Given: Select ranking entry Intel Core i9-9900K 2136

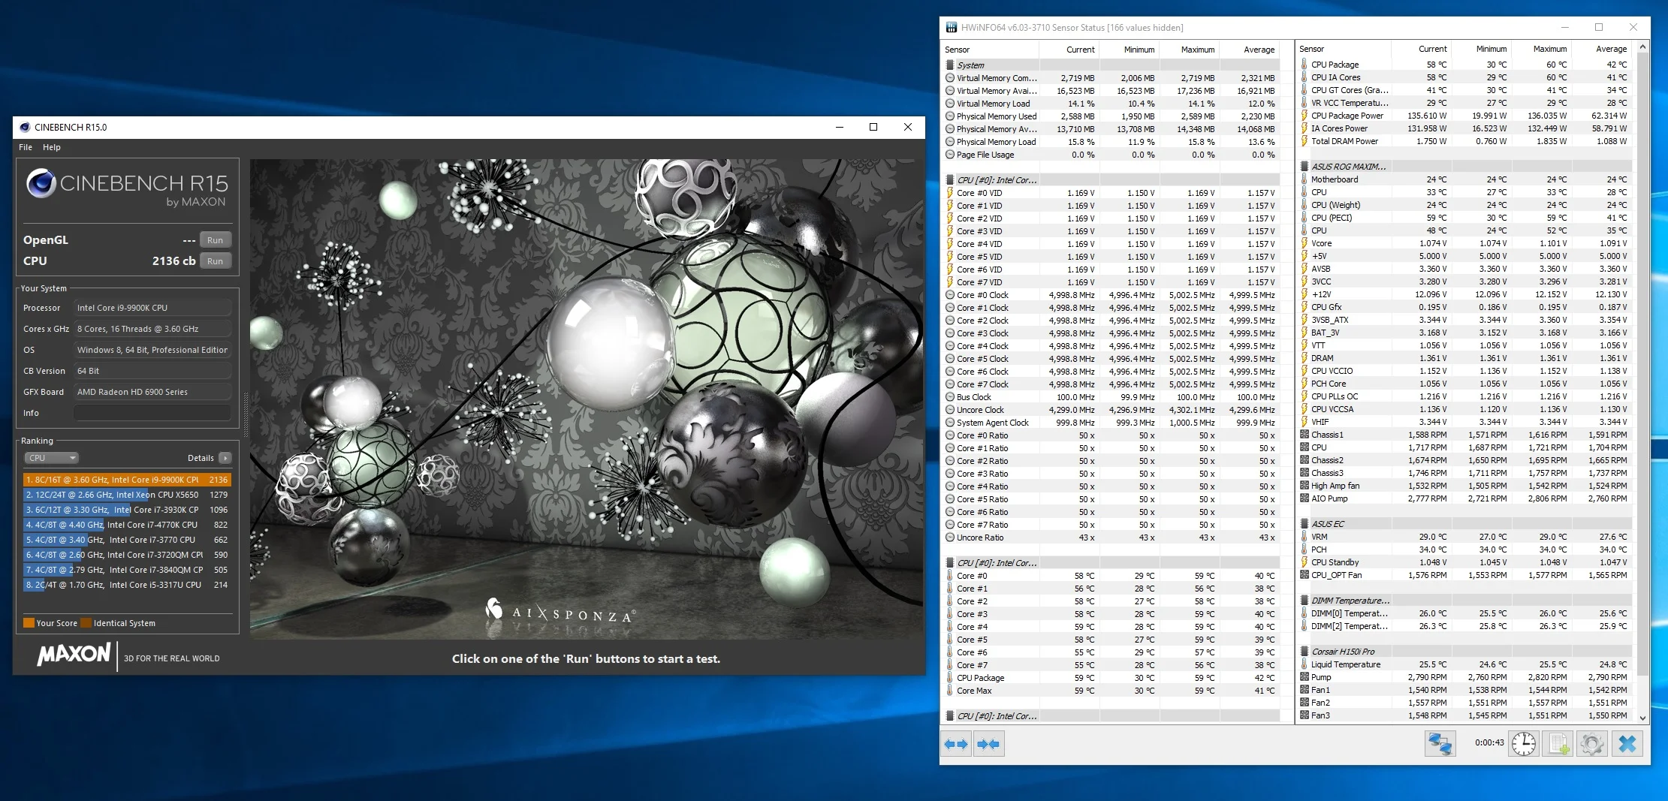Looking at the screenshot, I should tap(127, 480).
